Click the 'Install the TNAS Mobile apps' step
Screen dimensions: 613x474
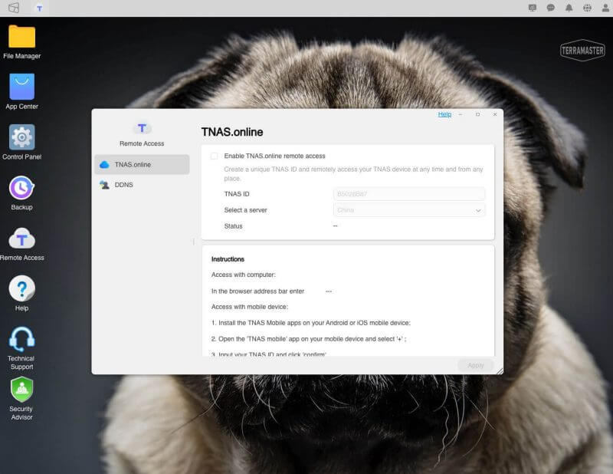(x=311, y=323)
